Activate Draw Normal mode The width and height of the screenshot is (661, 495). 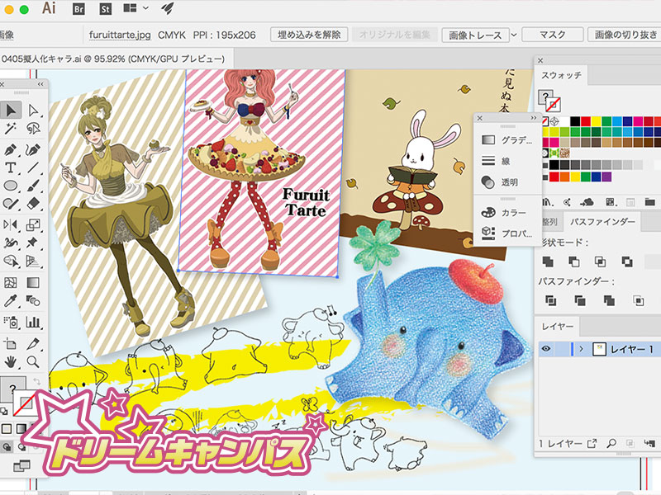click(7, 447)
